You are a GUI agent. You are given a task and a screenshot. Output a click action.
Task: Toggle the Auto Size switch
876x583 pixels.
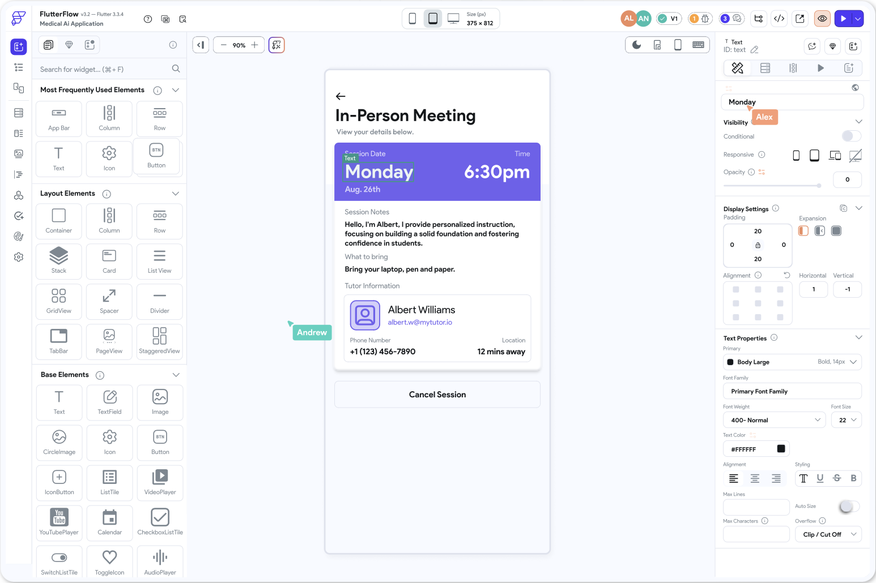849,507
